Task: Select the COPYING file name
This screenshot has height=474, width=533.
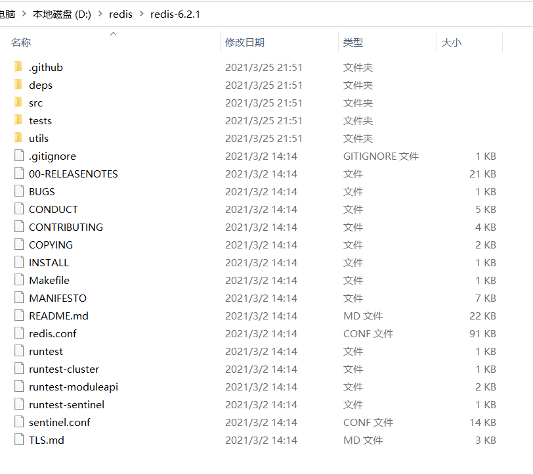Action: point(51,245)
